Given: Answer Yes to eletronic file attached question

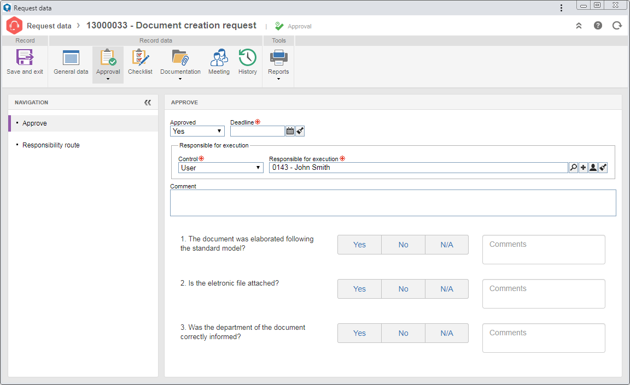Looking at the screenshot, I should pos(360,289).
